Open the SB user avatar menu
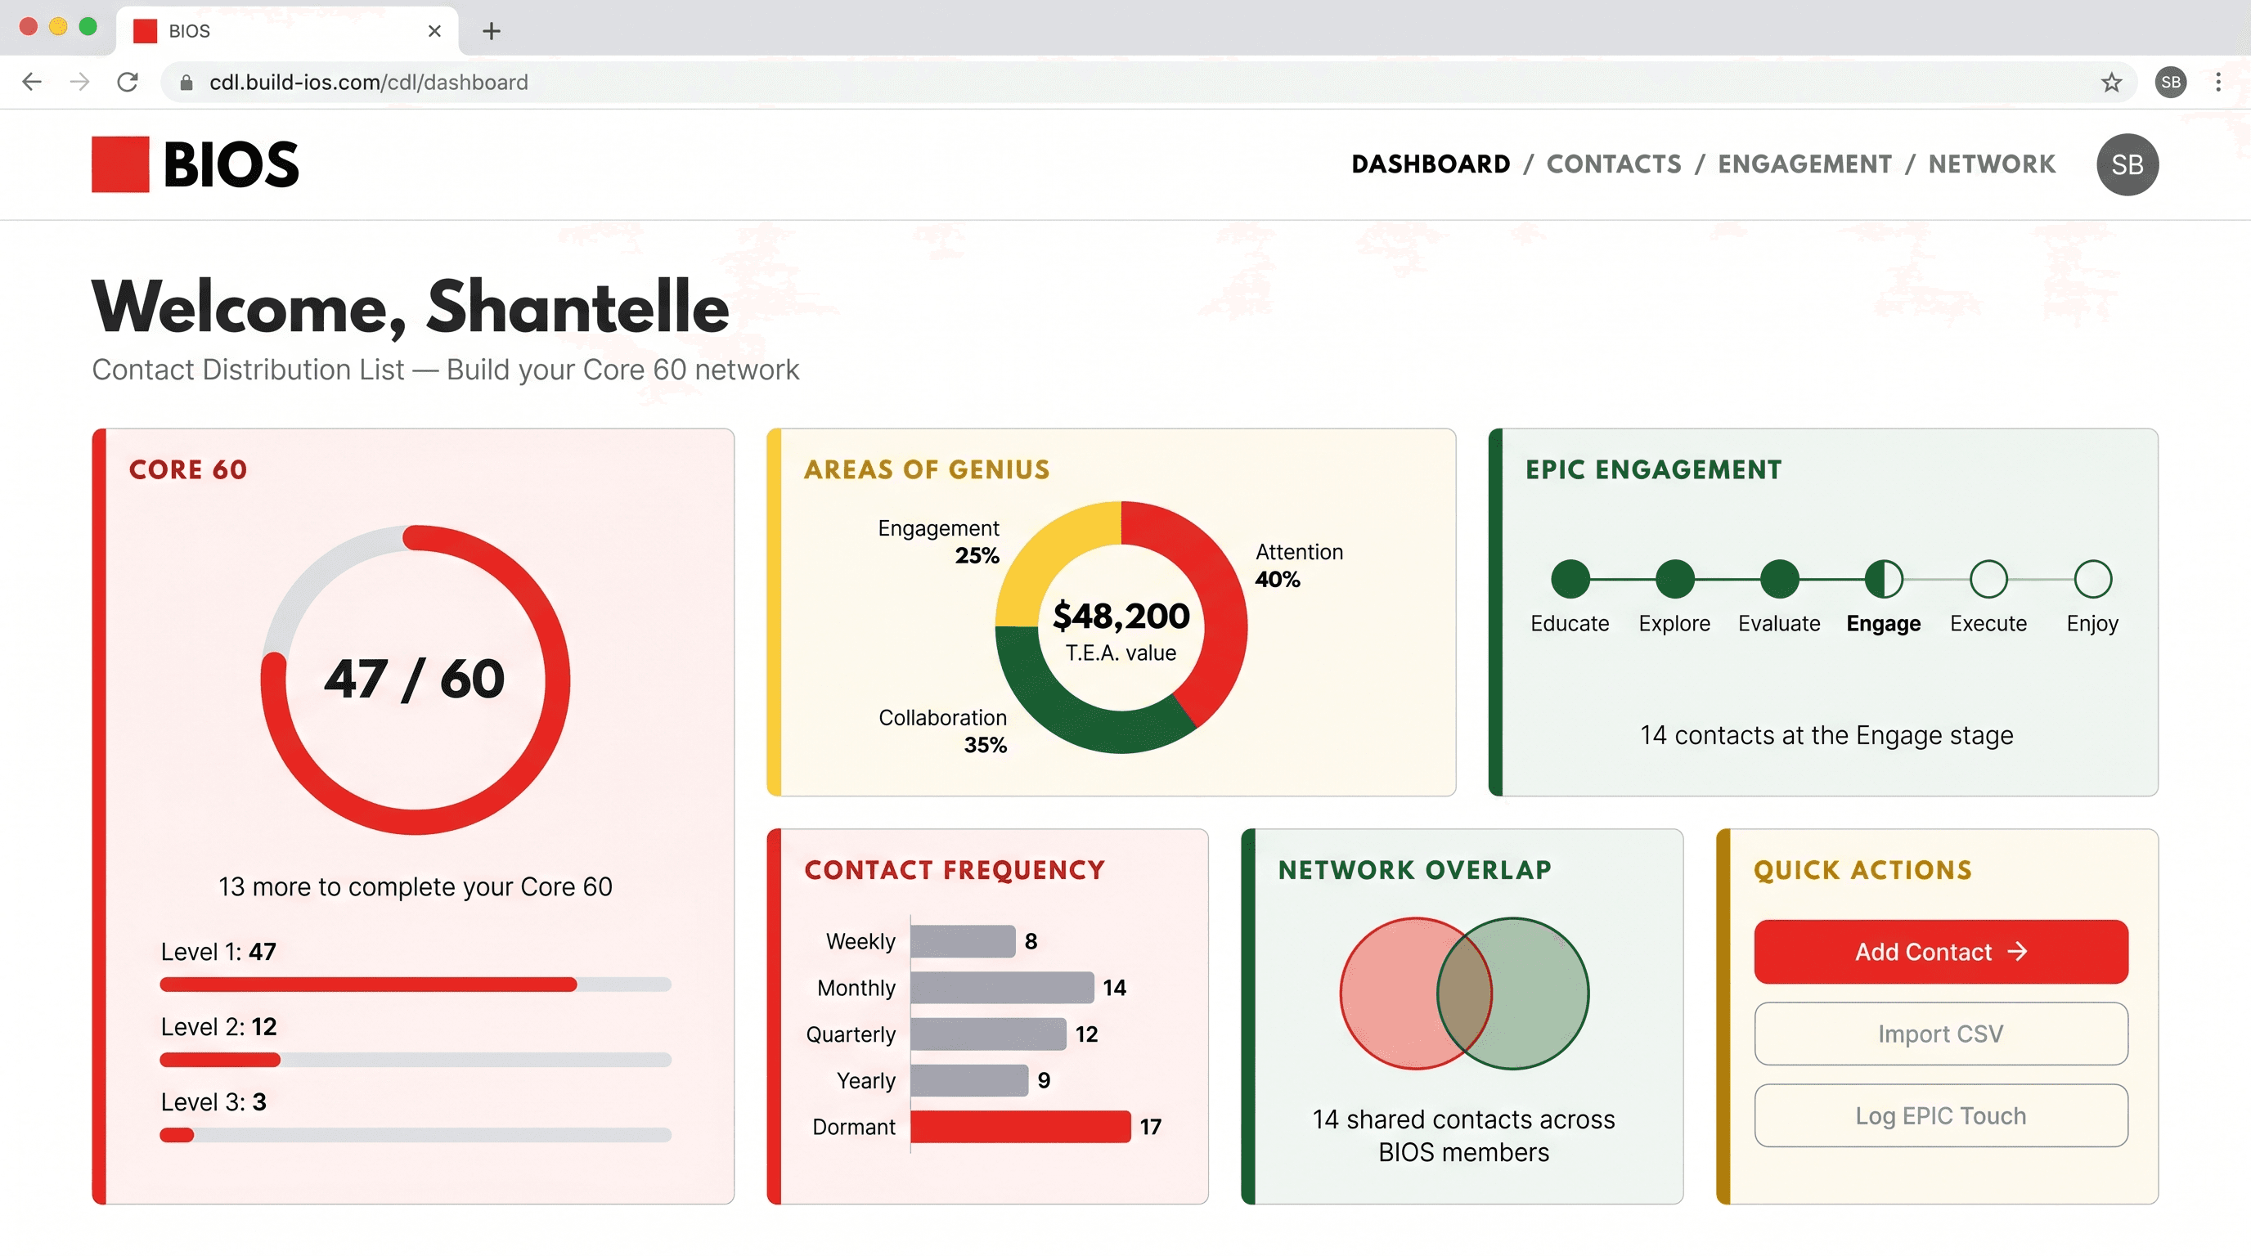Screen dimensions: 2251x1256 pyautogui.click(x=2127, y=164)
